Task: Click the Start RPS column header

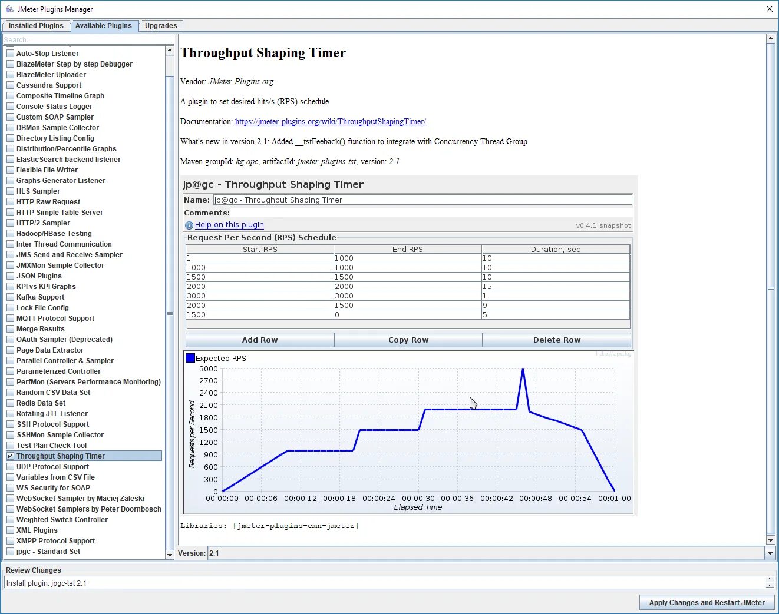Action: (x=260, y=249)
